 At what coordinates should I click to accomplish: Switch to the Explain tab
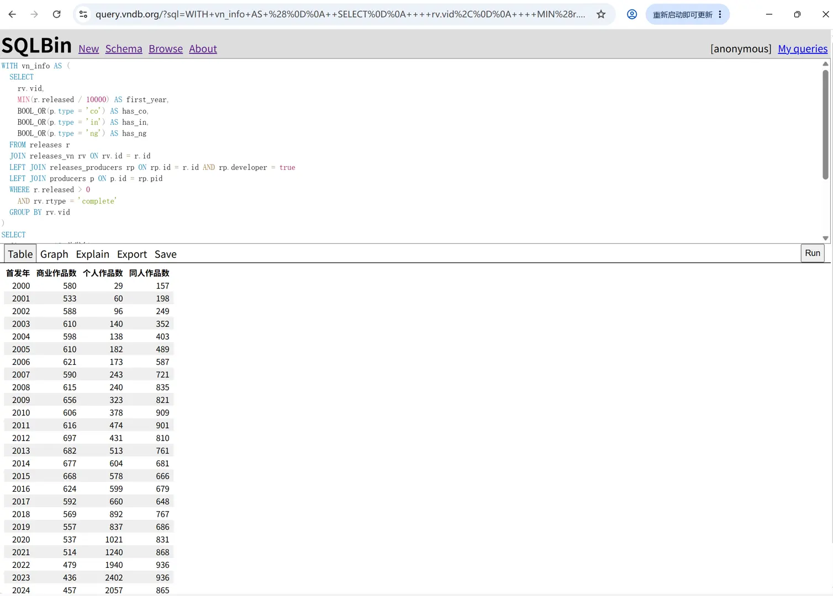point(93,254)
